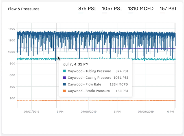Click the 1200 y-axis label
The width and height of the screenshot is (184, 136).
click(12, 40)
